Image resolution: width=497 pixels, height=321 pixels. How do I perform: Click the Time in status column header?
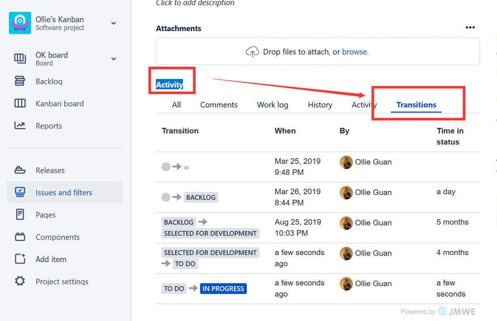coord(450,136)
